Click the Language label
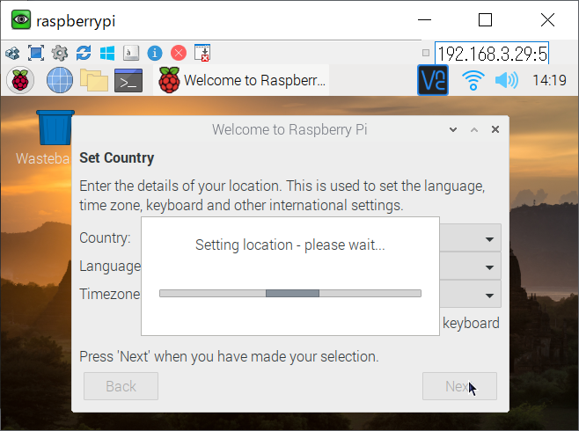Image resolution: width=579 pixels, height=431 pixels. pos(110,266)
